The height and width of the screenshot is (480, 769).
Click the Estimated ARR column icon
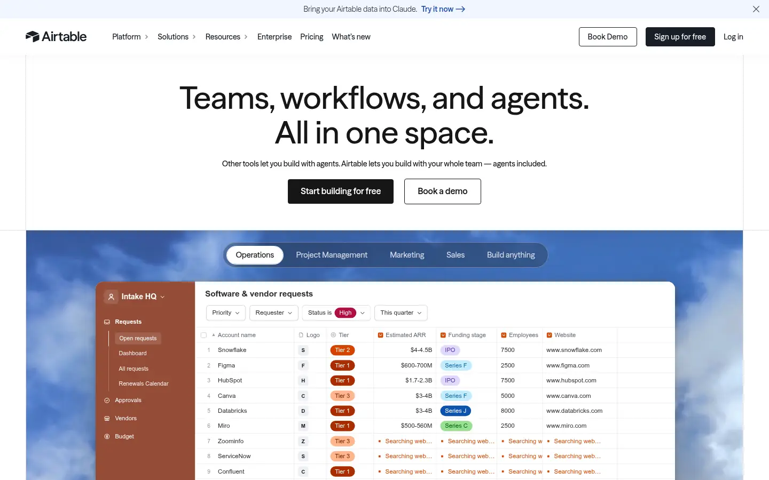tap(381, 335)
